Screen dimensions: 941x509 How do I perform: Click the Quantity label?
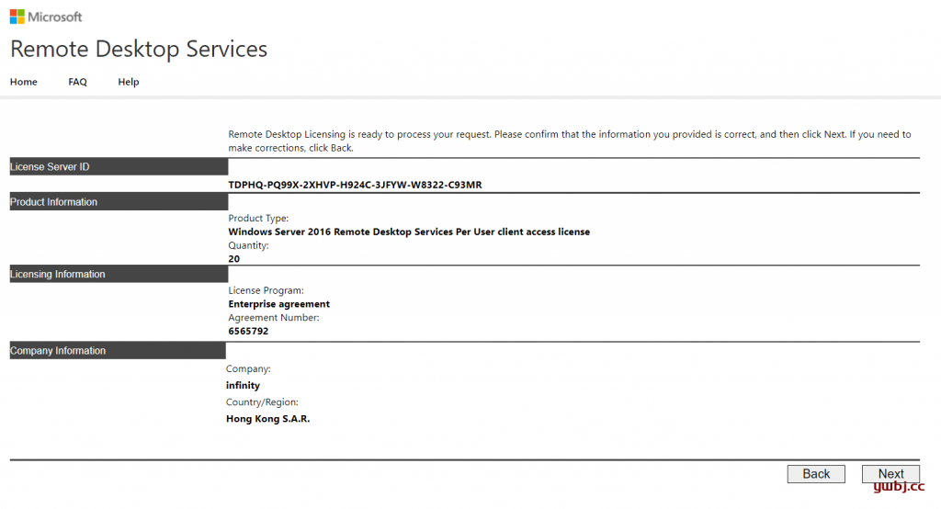(x=248, y=245)
